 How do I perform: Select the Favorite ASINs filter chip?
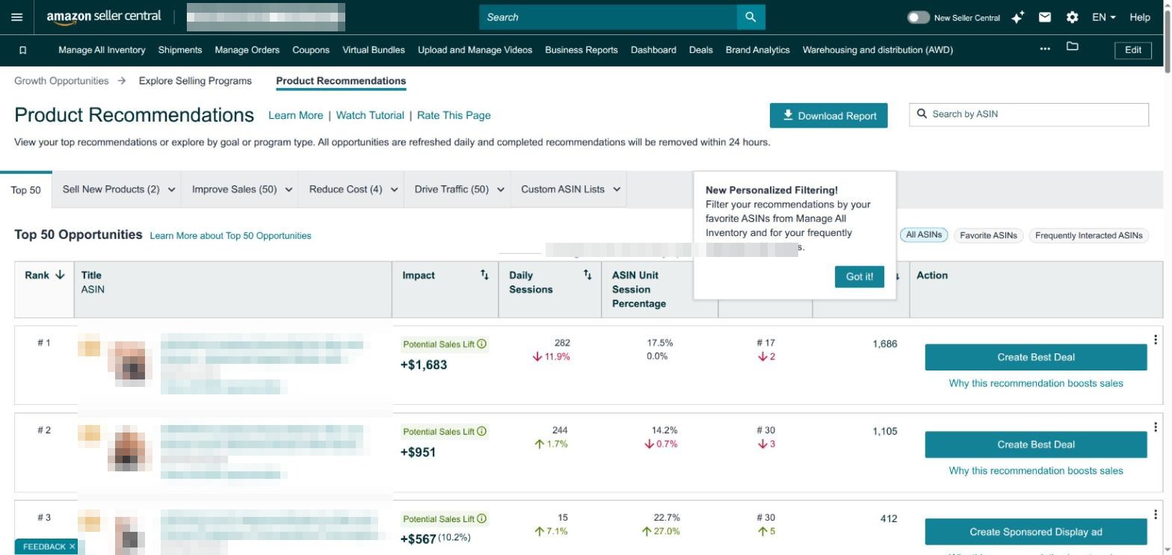point(988,235)
